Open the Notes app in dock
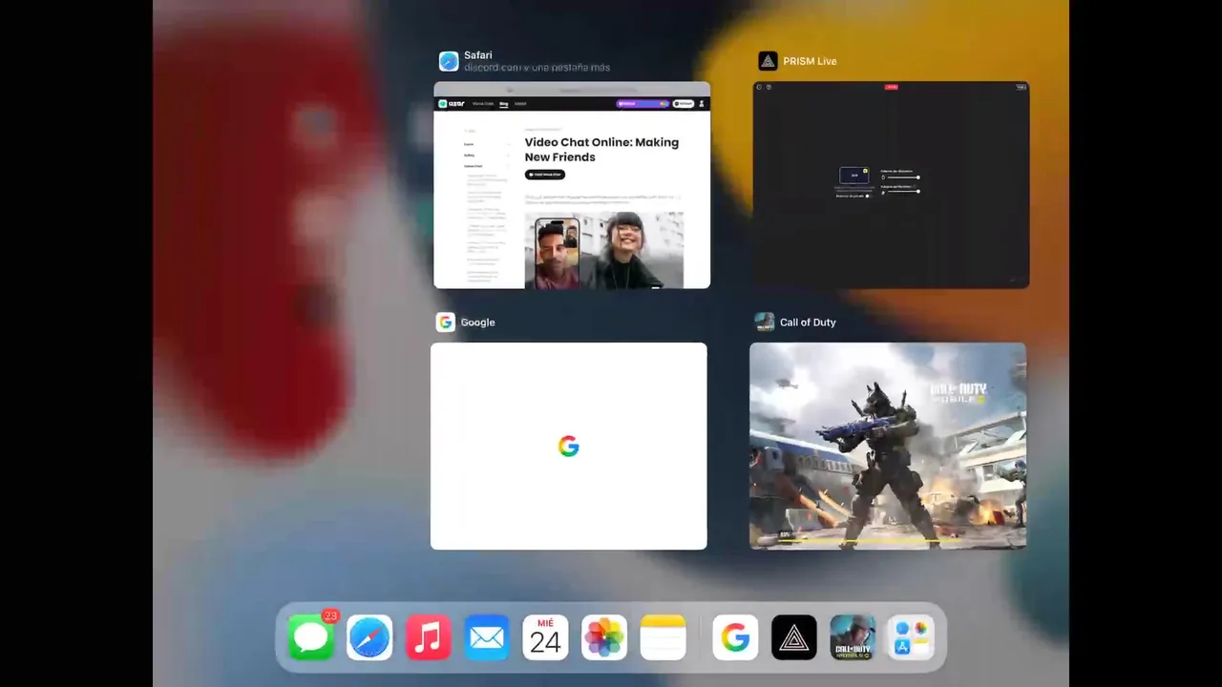This screenshot has height=687, width=1222. pos(664,637)
